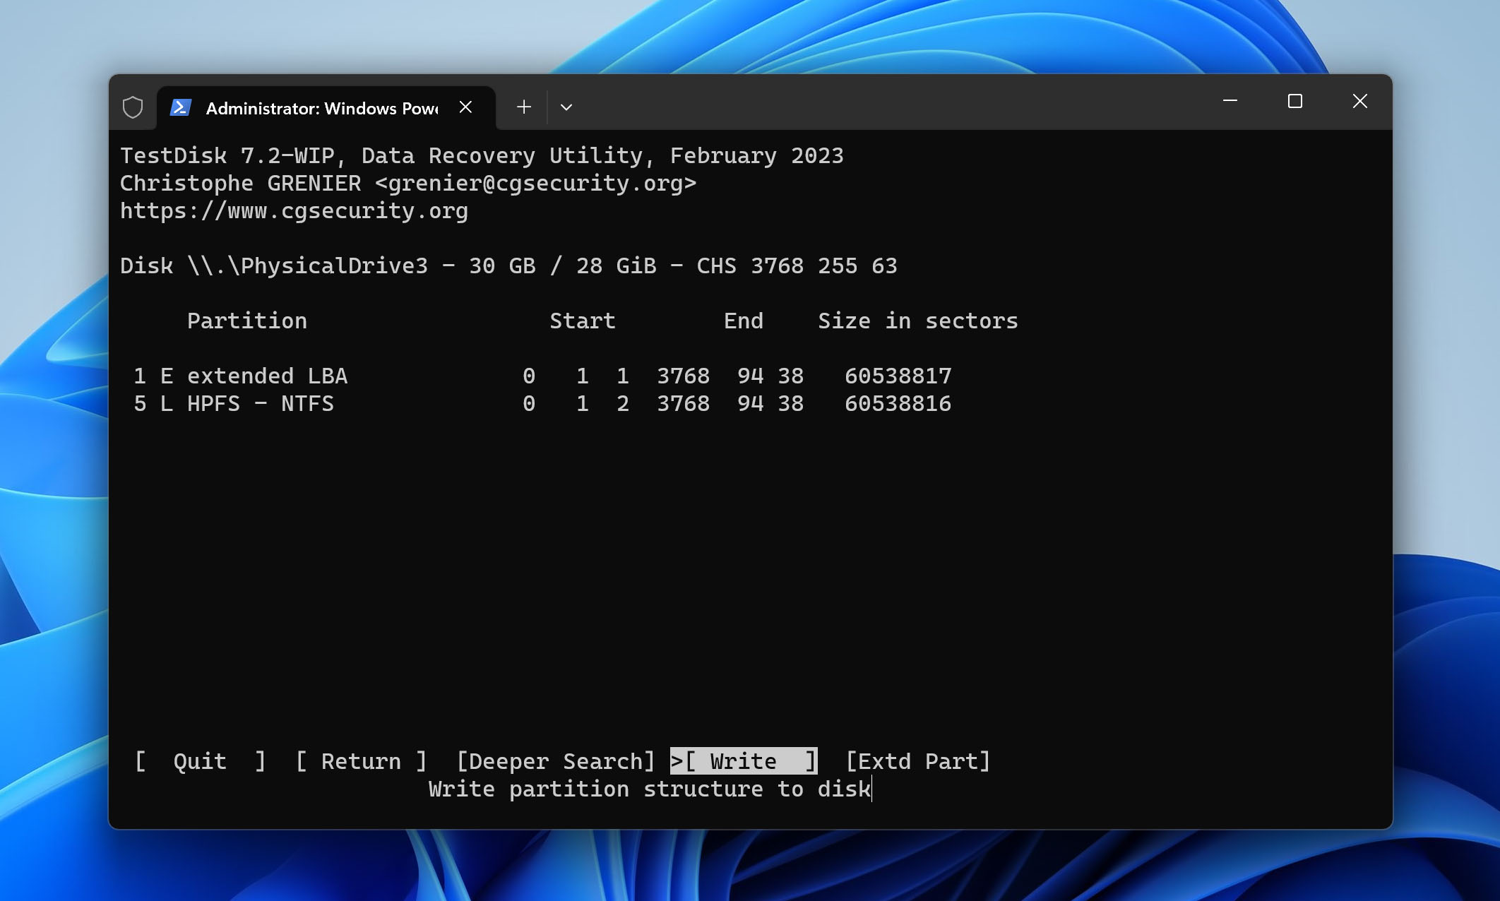Click the Disk \\.\PhysicalDrive3 line

508,265
